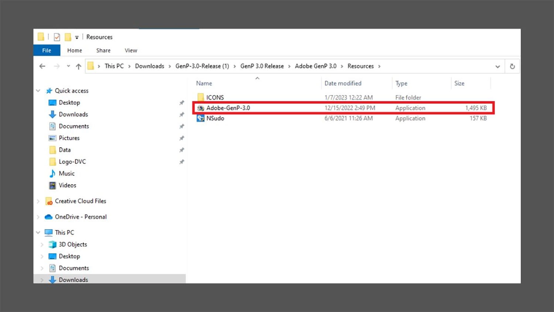The height and width of the screenshot is (312, 554).
Task: Click the forward navigation arrow
Action: click(57, 66)
